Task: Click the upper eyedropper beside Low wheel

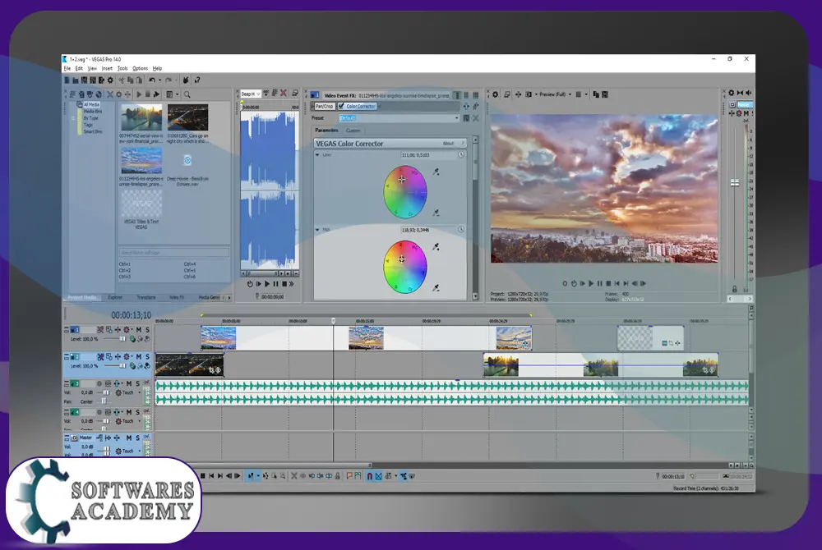Action: coord(436,172)
